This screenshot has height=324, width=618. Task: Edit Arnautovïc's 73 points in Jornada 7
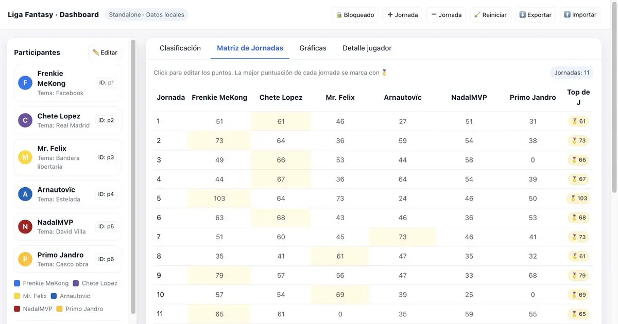[402, 237]
